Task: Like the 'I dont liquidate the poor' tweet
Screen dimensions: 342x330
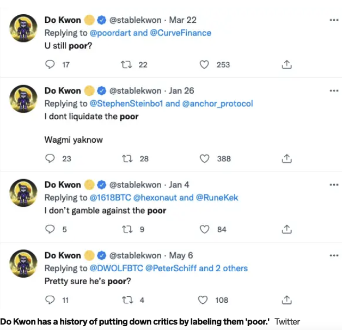Action: tap(204, 159)
